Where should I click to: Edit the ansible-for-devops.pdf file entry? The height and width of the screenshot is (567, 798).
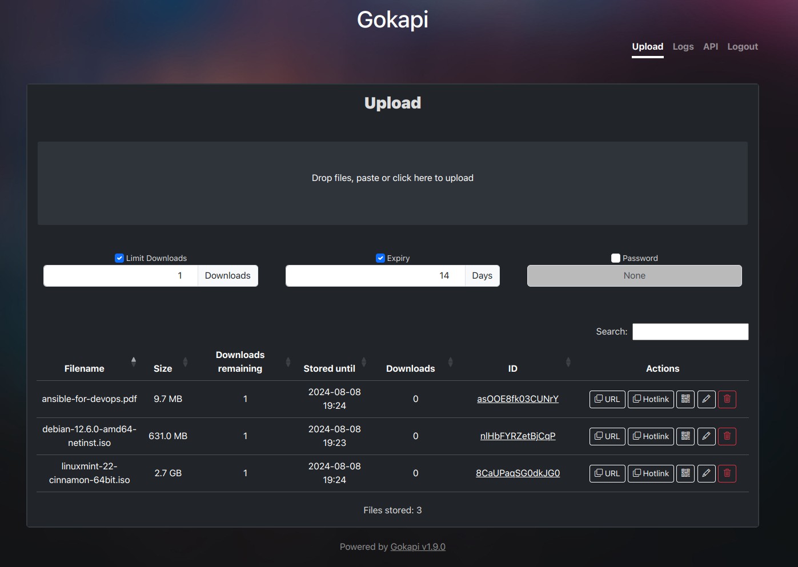click(x=706, y=399)
